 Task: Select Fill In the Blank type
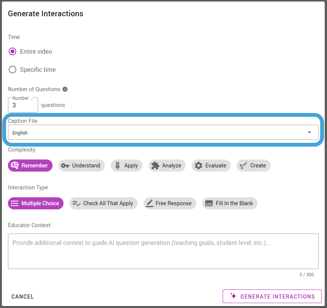[x=229, y=203]
